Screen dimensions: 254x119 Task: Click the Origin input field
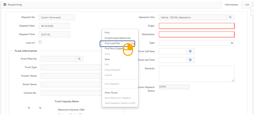tap(196, 26)
